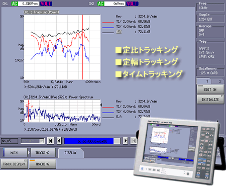Expand the INITIALIZE submenu arrow
The width and height of the screenshot is (226, 188).
pos(222,96)
